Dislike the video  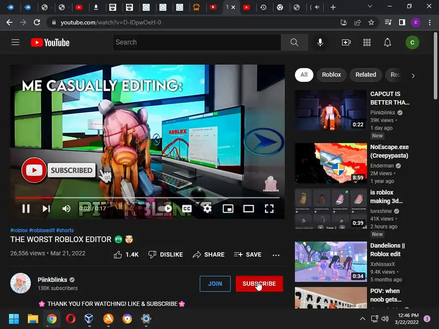[165, 254]
